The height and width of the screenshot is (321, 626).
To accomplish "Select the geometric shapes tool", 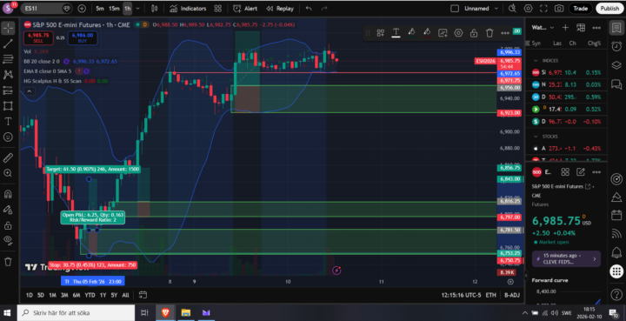I will 8,106.
